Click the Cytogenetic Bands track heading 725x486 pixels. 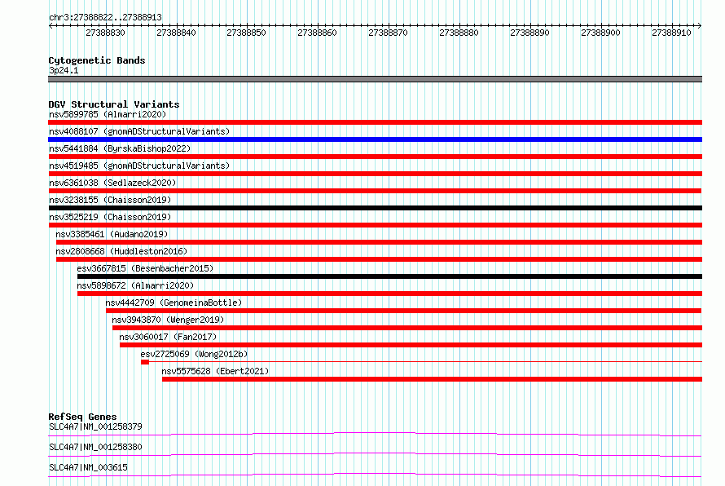pos(97,60)
